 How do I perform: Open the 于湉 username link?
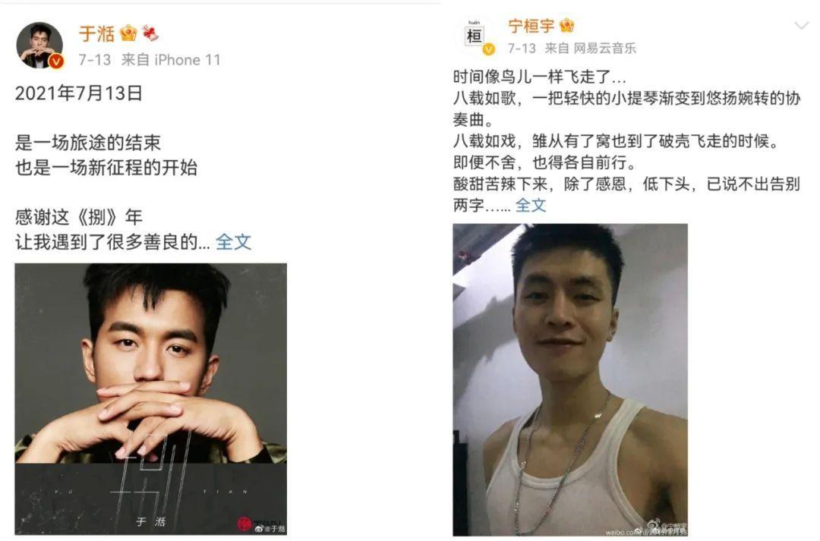click(96, 34)
